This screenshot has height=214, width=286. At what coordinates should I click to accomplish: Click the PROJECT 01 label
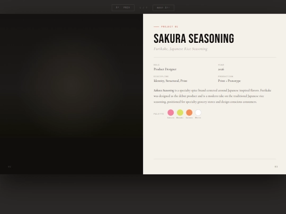point(169,26)
